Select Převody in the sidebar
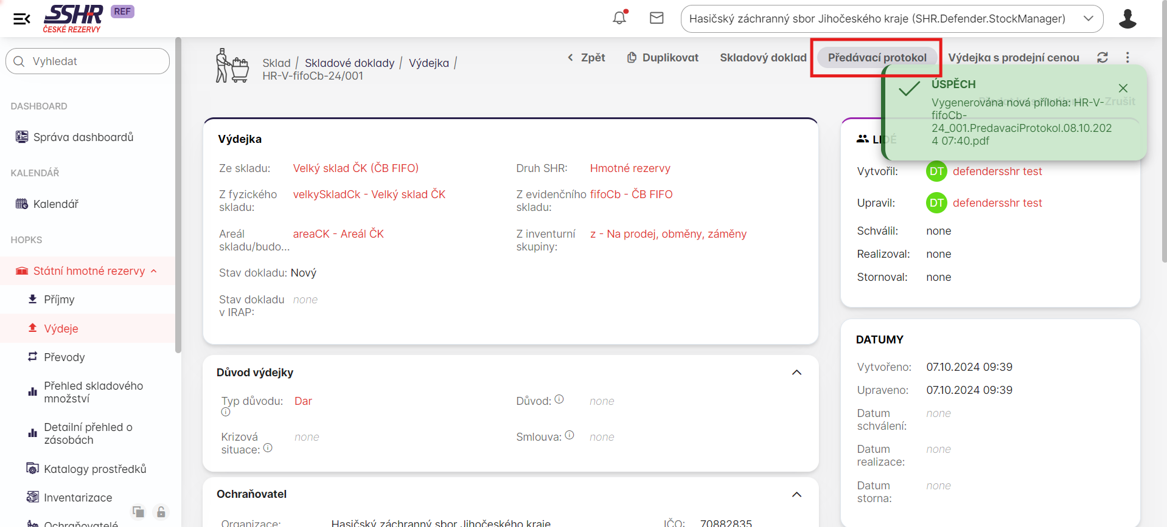 tap(64, 357)
